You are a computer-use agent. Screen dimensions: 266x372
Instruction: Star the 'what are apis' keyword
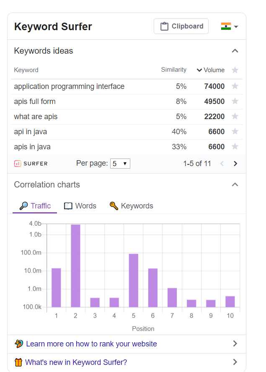point(235,116)
